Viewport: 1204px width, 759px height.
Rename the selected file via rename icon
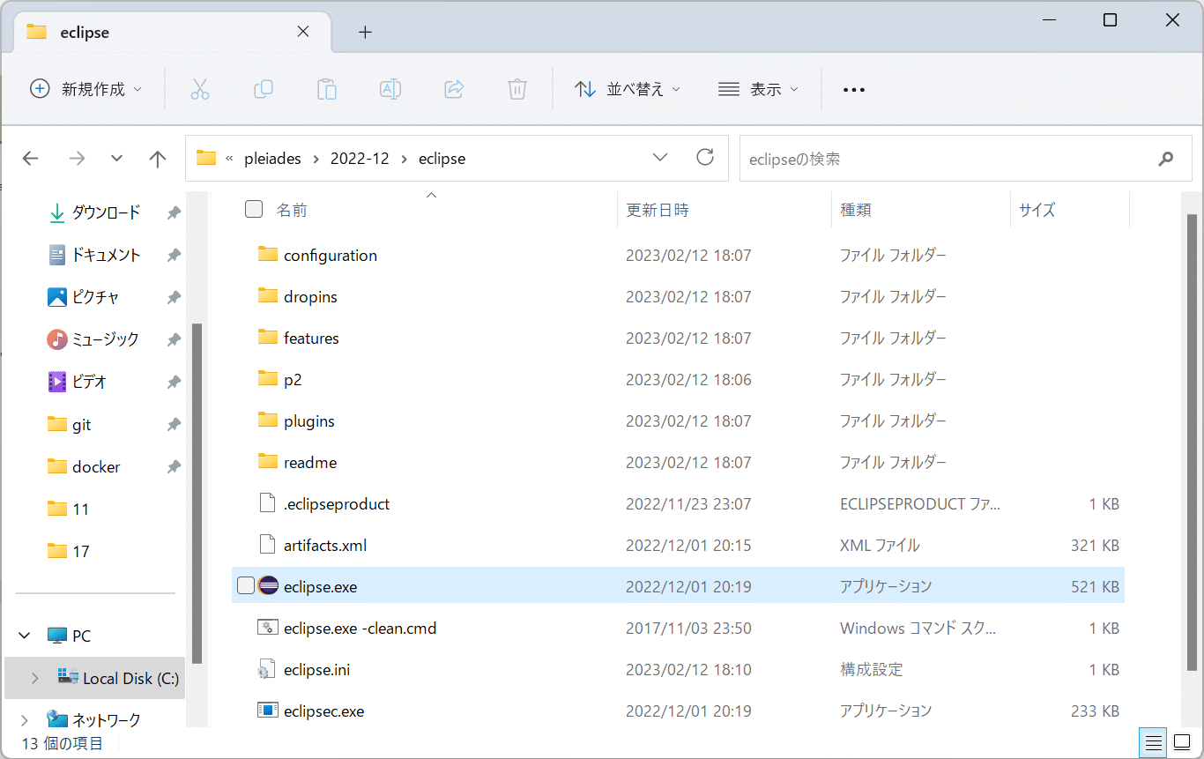390,88
